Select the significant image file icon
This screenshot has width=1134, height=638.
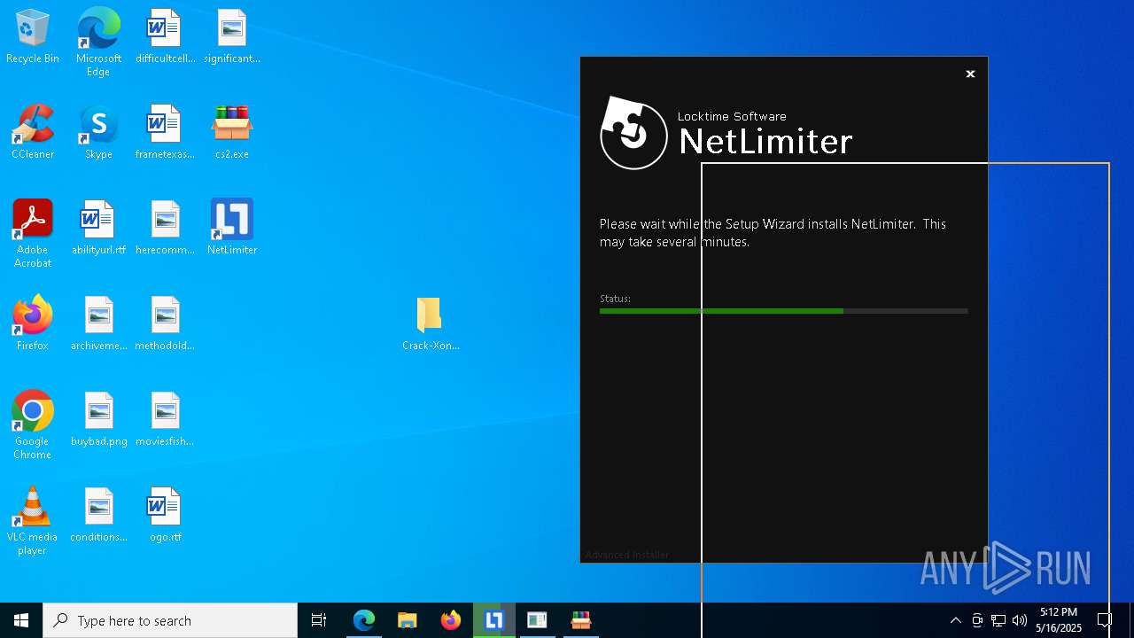[232, 37]
